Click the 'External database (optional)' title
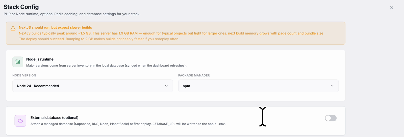Image resolution: width=404 pixels, height=137 pixels. [54, 118]
